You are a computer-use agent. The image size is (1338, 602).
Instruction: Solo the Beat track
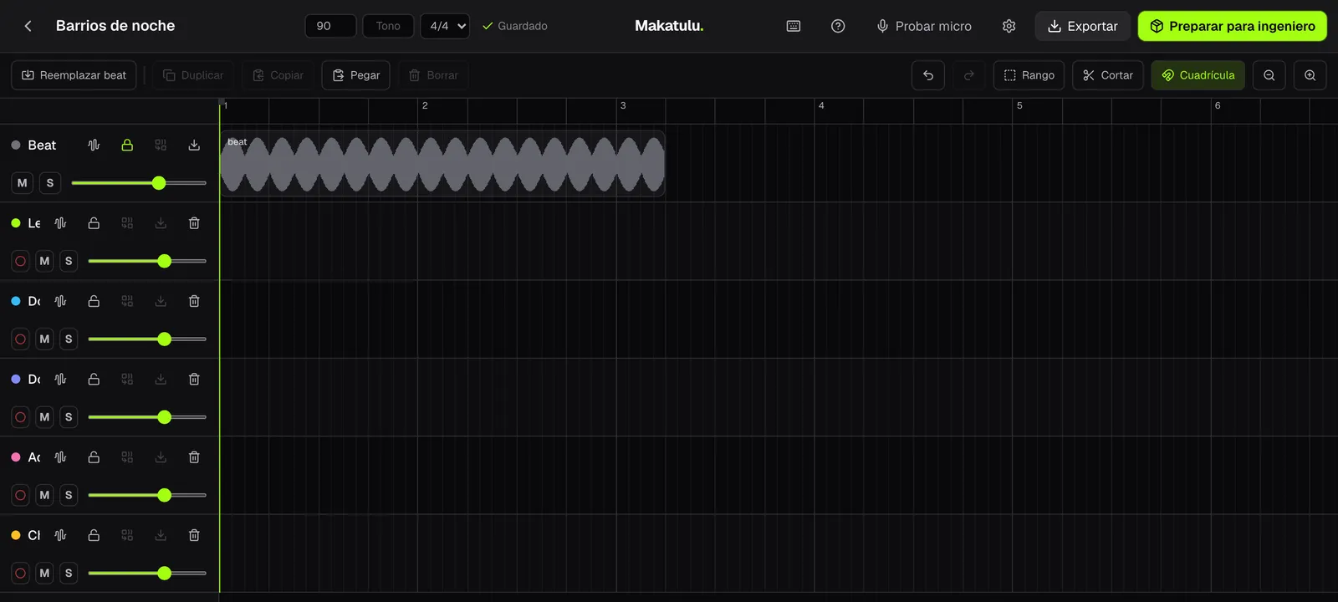coord(50,183)
